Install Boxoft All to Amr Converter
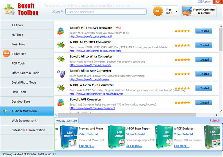Viewport: 223px width, 157px height. tap(204, 74)
